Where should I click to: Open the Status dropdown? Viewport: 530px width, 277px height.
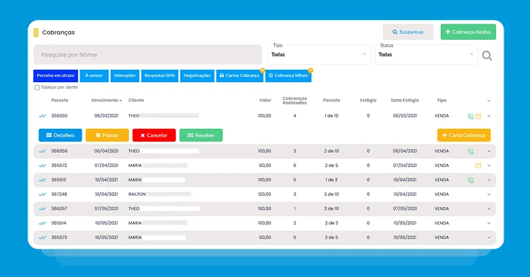(426, 55)
